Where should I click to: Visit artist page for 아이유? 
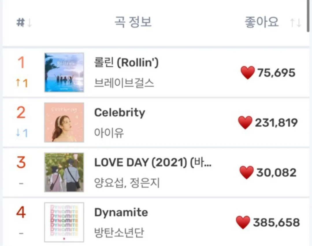(109, 133)
